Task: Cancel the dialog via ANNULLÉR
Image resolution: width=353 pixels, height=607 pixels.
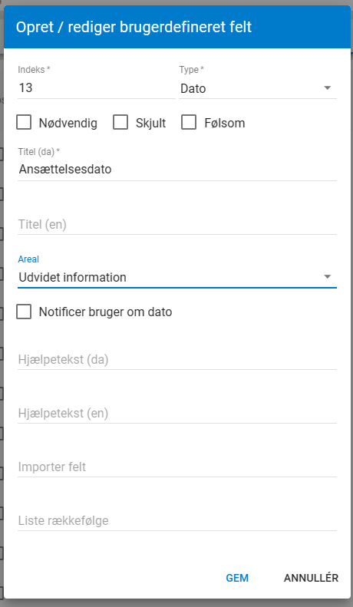Action: coord(312,578)
